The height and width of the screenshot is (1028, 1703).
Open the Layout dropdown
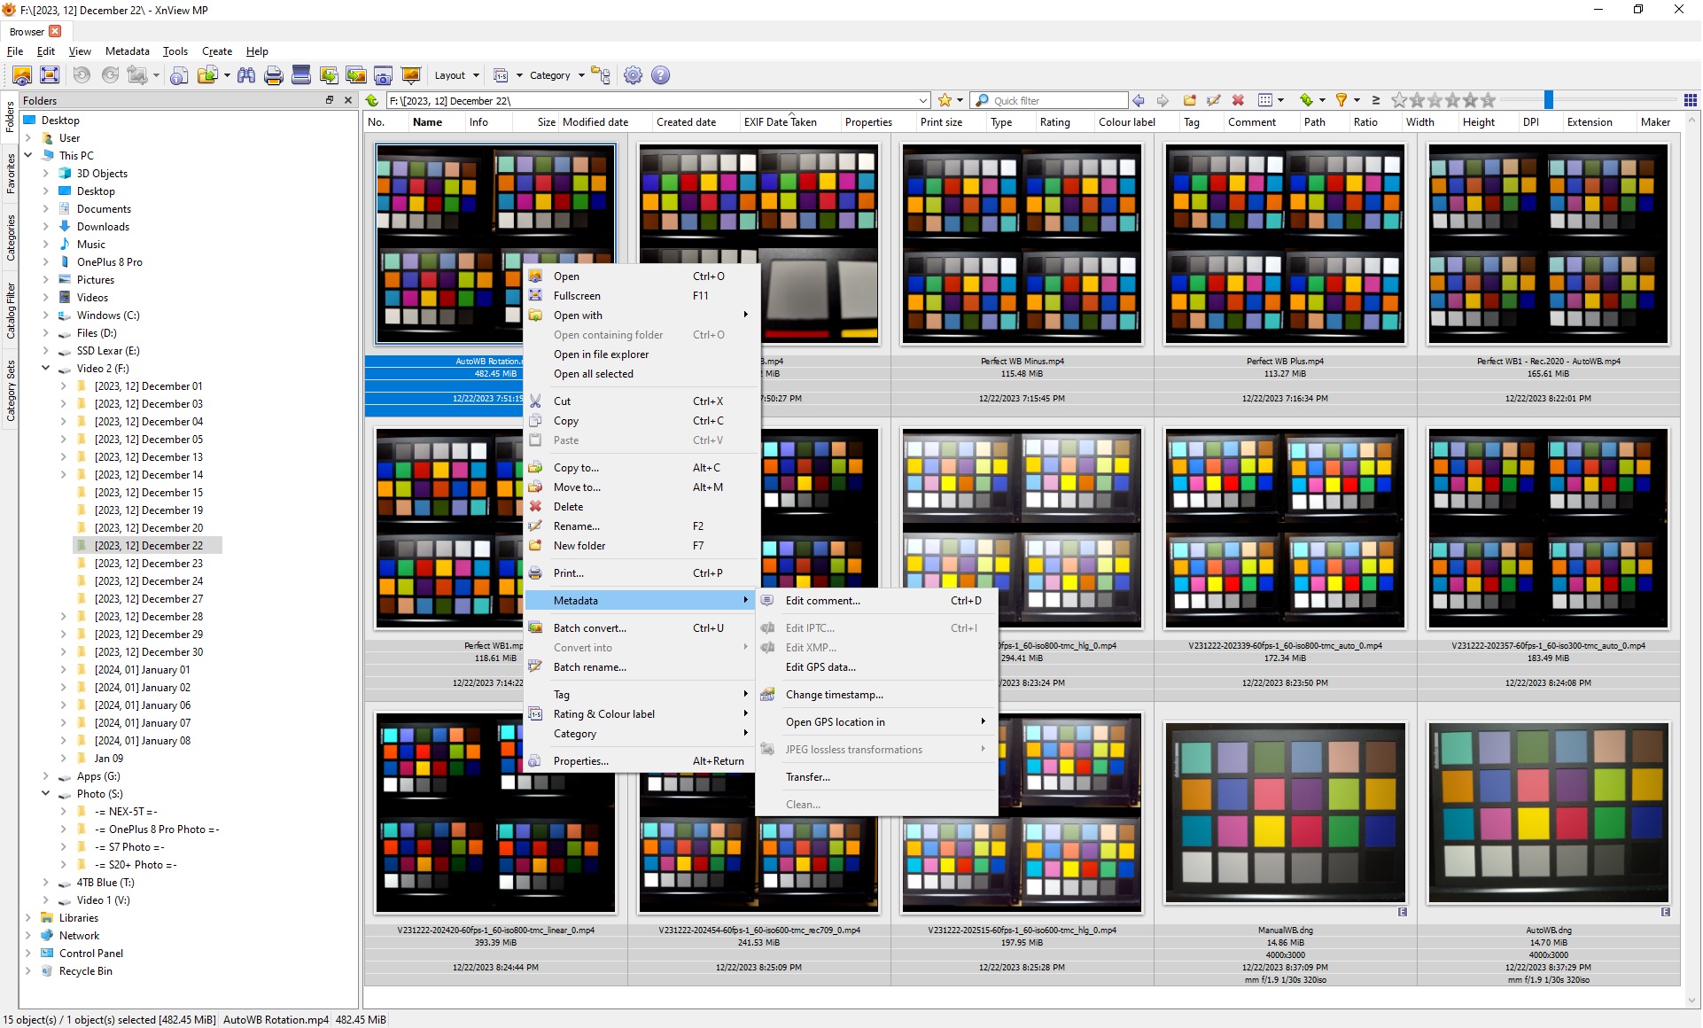point(456,75)
